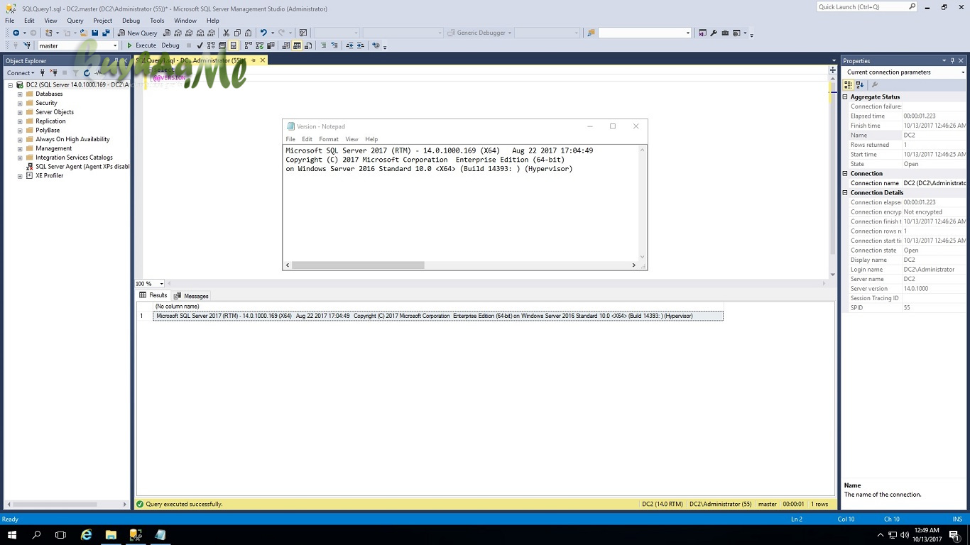Select the XE Profiler node
The image size is (970, 545).
click(50, 175)
